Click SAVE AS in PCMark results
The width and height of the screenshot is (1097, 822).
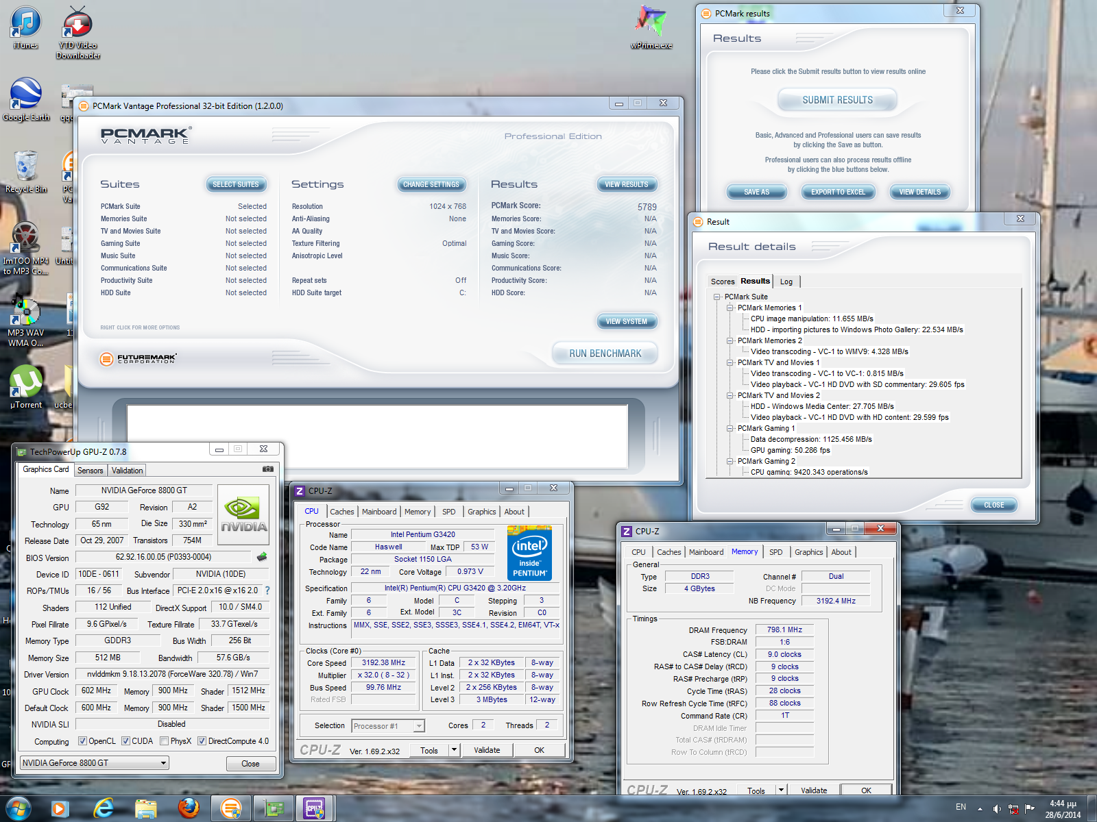tap(757, 192)
